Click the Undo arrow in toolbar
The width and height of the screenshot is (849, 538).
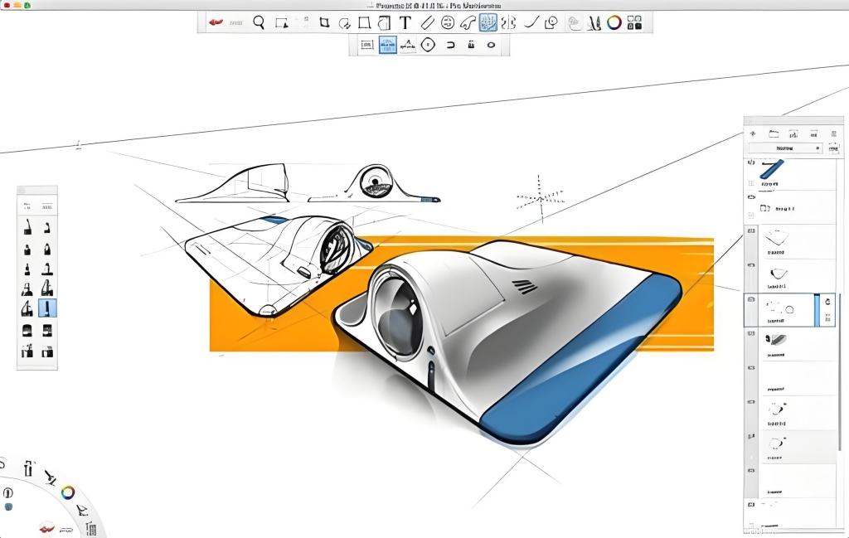(216, 22)
